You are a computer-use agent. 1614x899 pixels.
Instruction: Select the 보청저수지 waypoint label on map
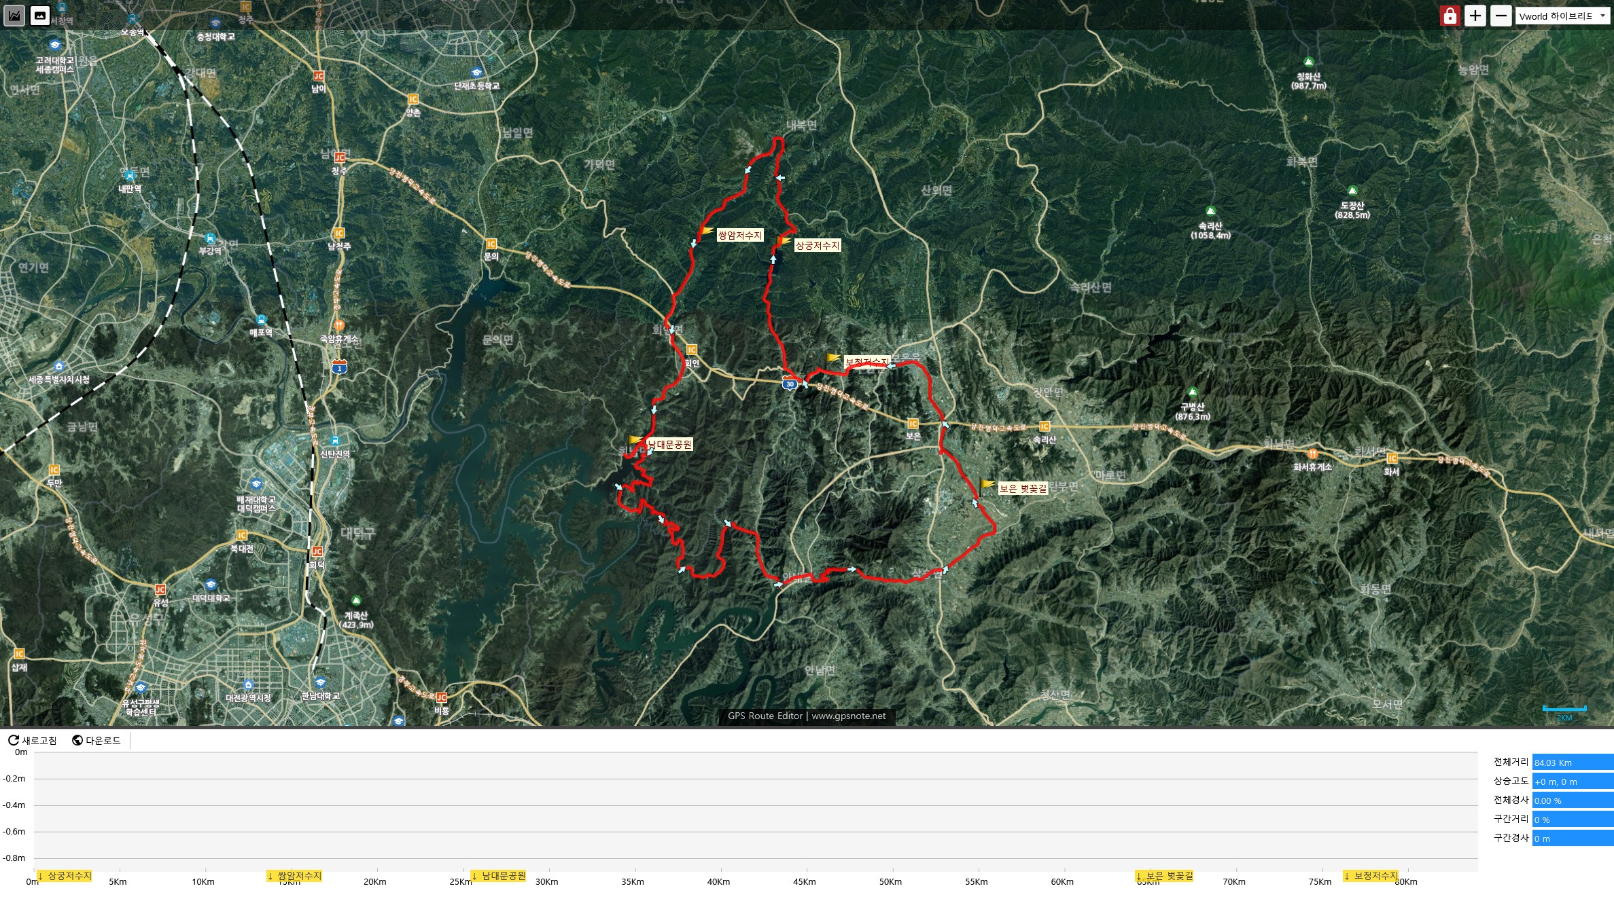(x=866, y=362)
